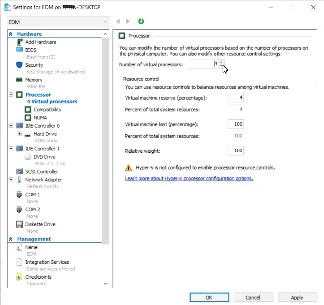Open Hyper-V processor configuration options link

[189, 179]
